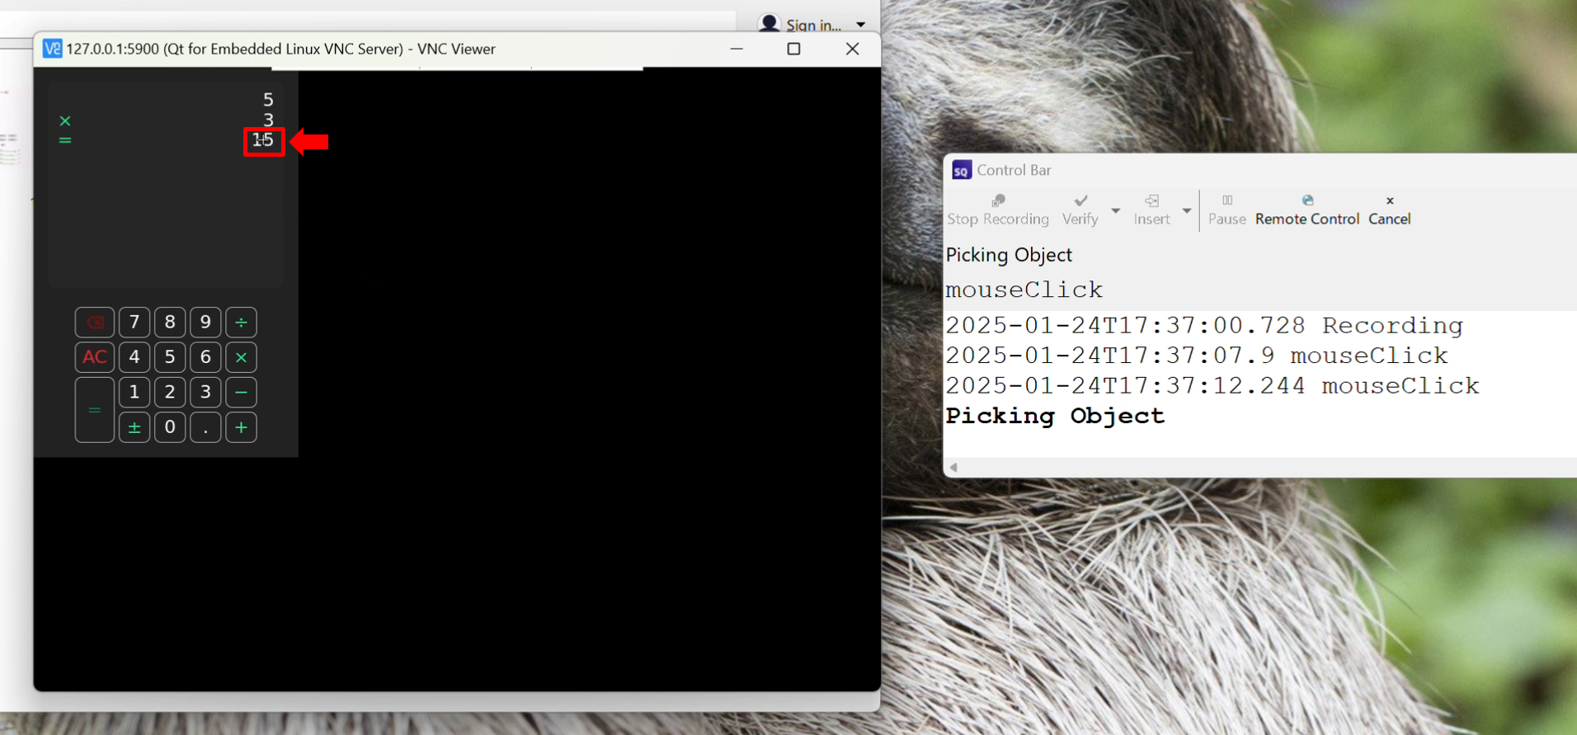Open Remote Control in Control Bar
Image resolution: width=1577 pixels, height=735 pixels.
point(1306,210)
